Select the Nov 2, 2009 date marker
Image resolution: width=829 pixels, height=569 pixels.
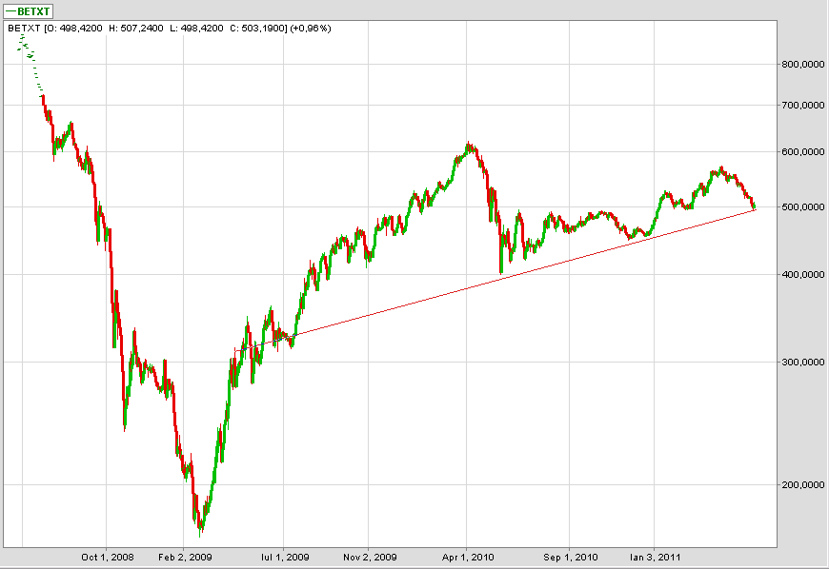click(370, 557)
